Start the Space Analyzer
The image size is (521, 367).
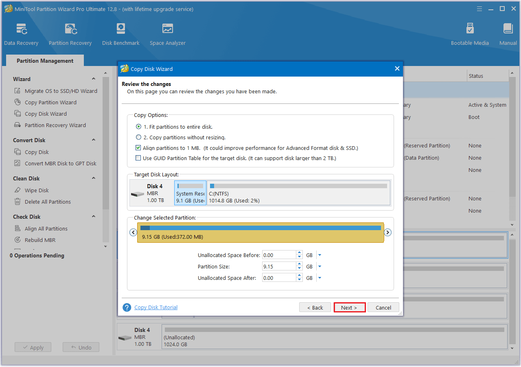[x=167, y=34]
